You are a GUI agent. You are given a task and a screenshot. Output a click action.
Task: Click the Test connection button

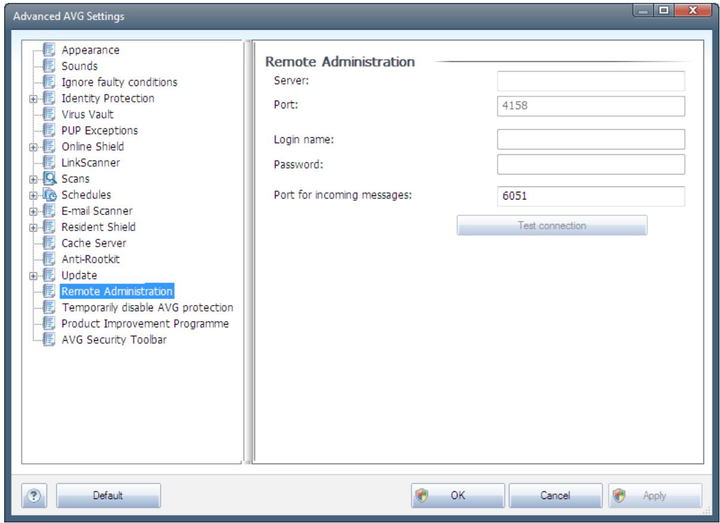click(552, 226)
